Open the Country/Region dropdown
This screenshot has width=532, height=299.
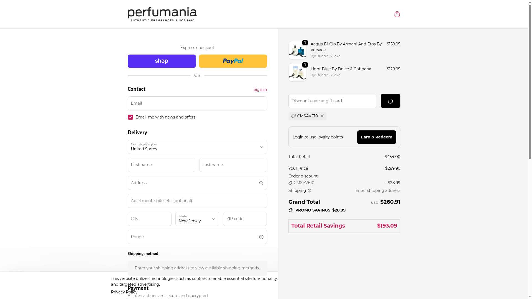pyautogui.click(x=197, y=147)
